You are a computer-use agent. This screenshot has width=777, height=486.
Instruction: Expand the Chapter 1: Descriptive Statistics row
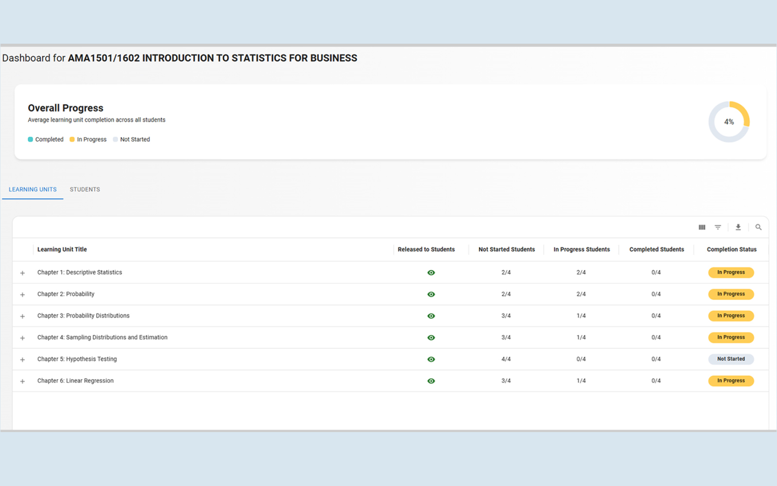tap(22, 273)
